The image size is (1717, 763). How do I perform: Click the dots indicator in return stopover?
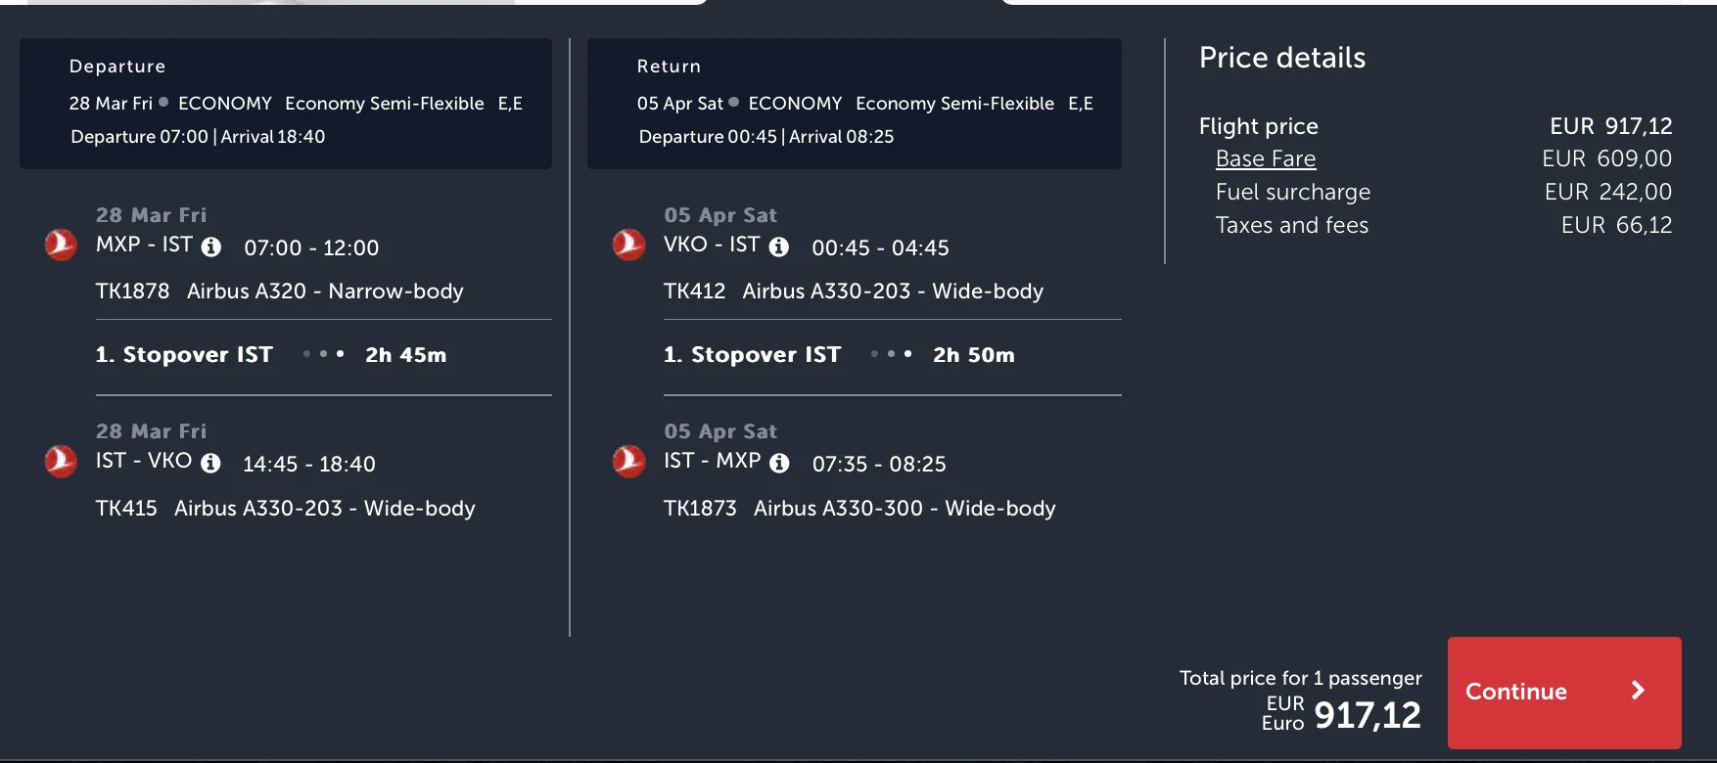891,354
